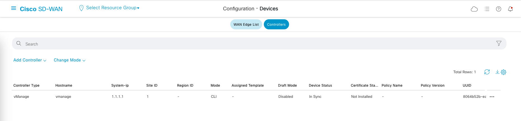Screen dimensions: 521x121
Task: Open the notifications bell
Action: pos(510,9)
